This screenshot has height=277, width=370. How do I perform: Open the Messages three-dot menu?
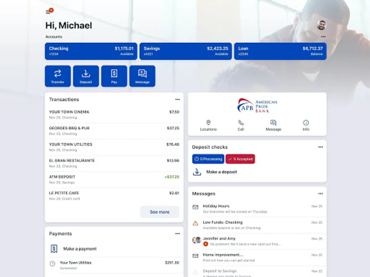point(320,194)
